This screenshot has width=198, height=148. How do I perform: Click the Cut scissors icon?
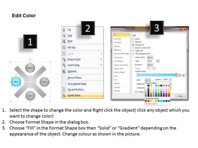tap(64, 30)
